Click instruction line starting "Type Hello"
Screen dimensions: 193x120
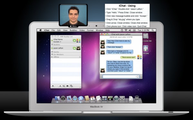point(124,12)
